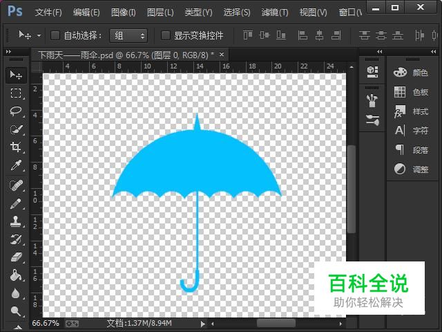The width and height of the screenshot is (442, 332).
Task: Click the horizontal scrollbar thumb
Action: coord(276,324)
